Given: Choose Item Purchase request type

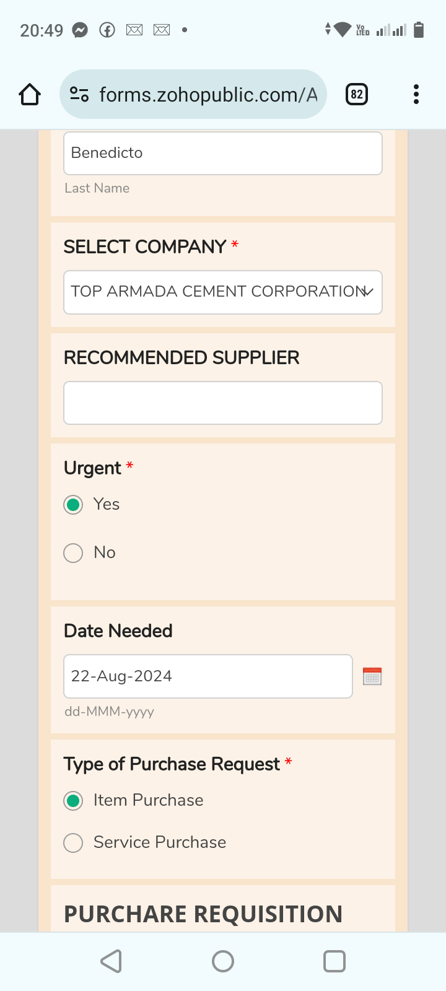Looking at the screenshot, I should tap(74, 801).
